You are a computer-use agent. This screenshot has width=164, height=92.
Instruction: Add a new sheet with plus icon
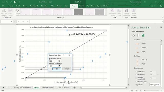click(x=75, y=88)
